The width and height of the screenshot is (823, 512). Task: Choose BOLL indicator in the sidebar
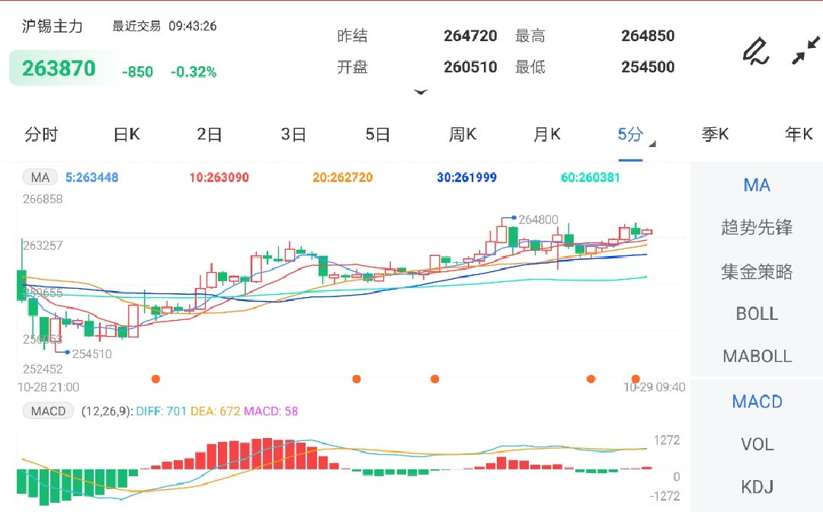(x=757, y=314)
